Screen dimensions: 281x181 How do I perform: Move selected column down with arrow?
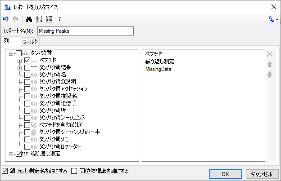270,75
